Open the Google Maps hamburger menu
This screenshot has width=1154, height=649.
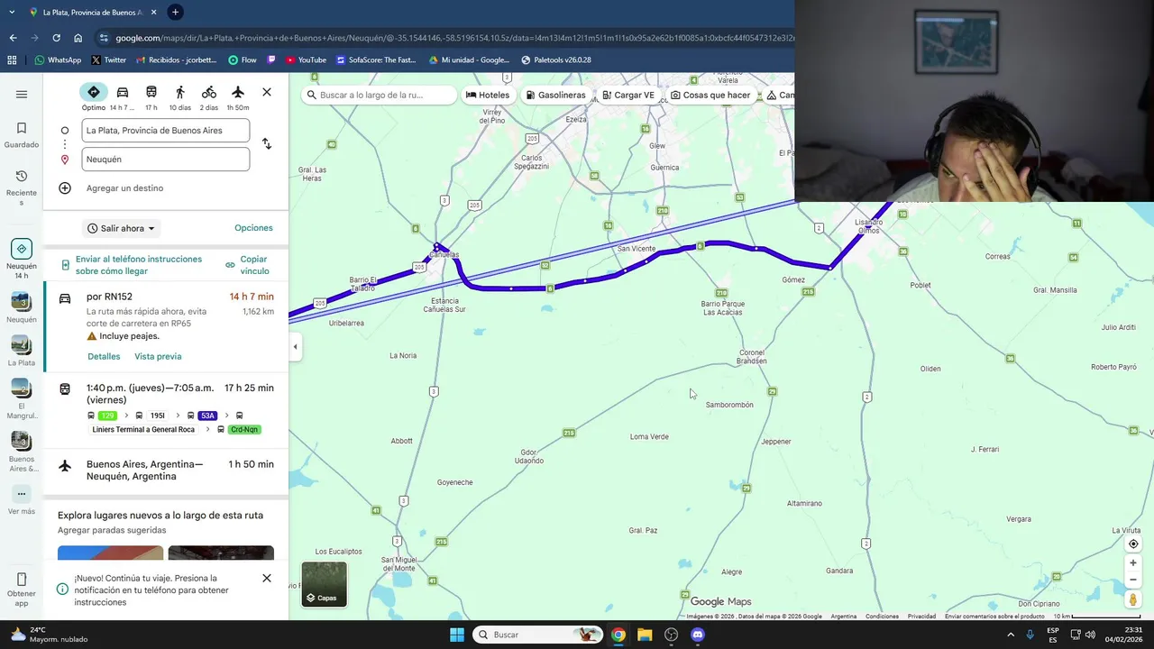[22, 94]
